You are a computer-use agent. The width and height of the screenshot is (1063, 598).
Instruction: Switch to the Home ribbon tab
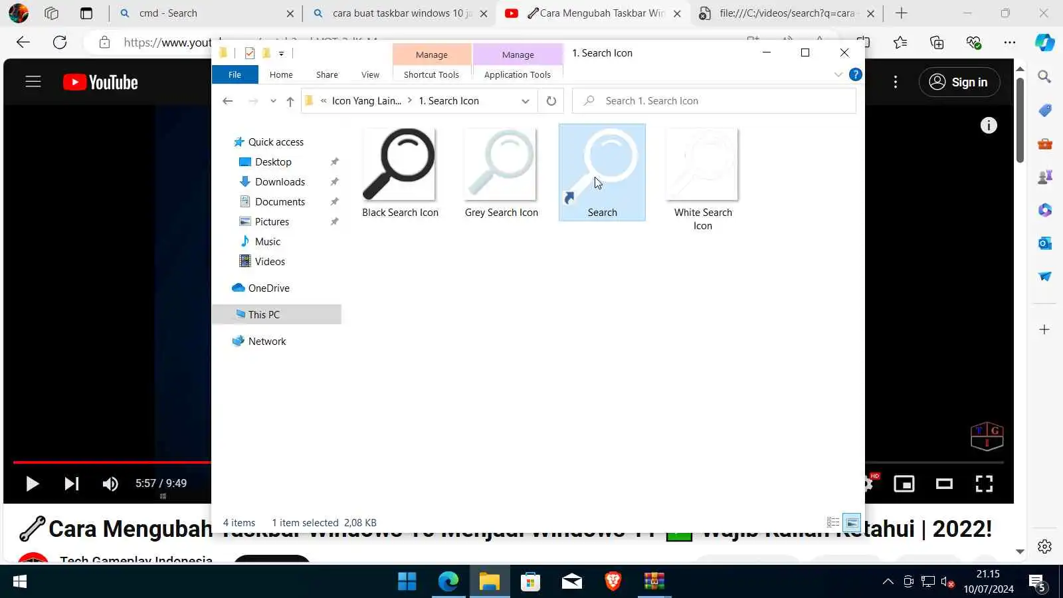click(281, 74)
